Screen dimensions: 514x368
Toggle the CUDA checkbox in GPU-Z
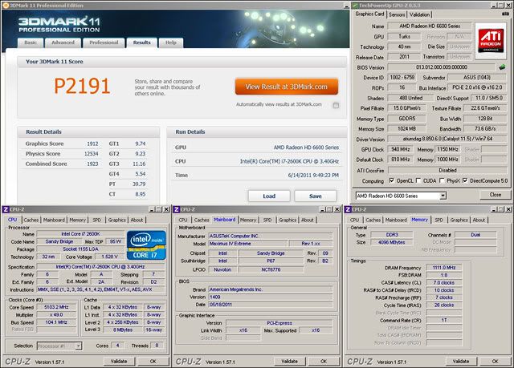click(x=418, y=180)
